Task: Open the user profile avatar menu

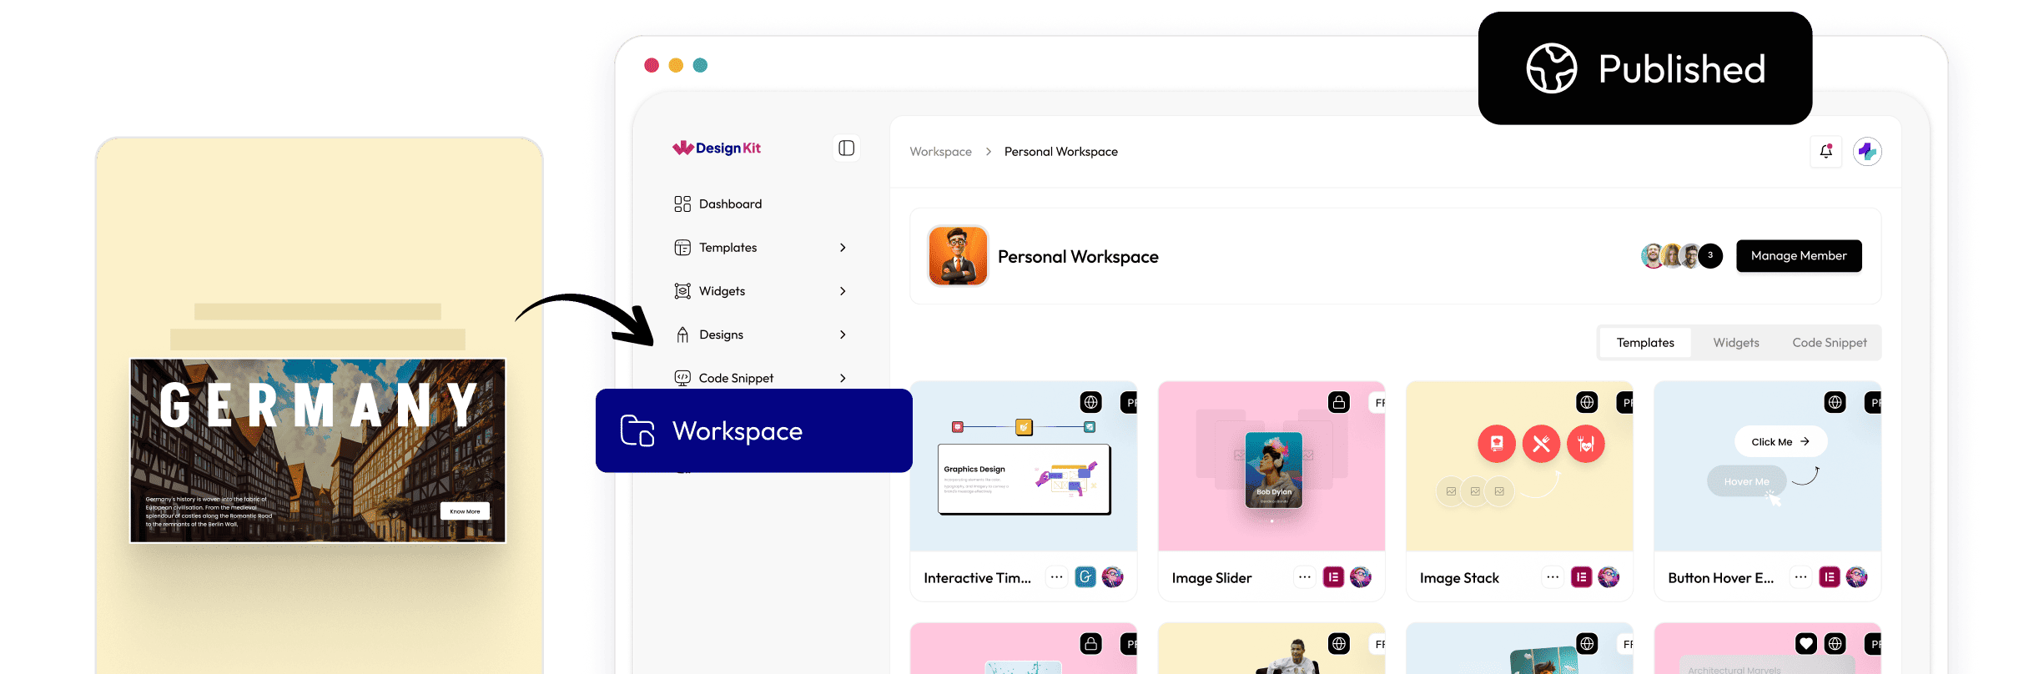Action: point(1867,152)
